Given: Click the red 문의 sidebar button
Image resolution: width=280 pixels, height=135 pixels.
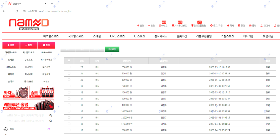Looking at the screenshot, I should coord(46,45).
